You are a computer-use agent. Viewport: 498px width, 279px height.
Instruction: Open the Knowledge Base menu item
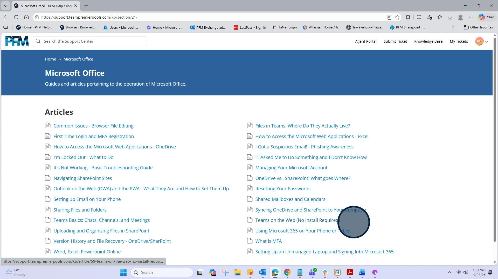coord(428,41)
